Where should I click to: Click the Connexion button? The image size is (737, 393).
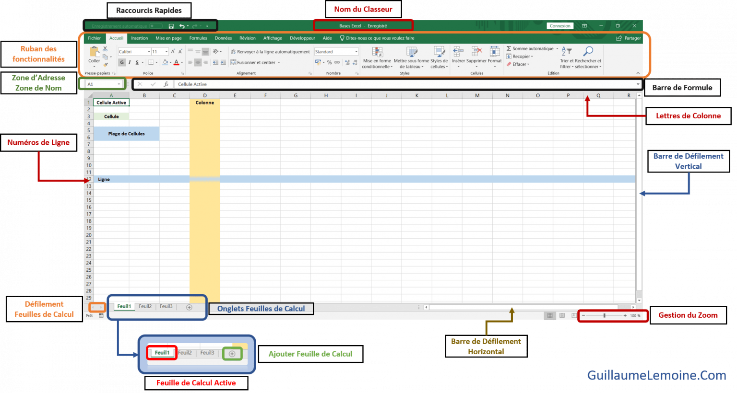[559, 26]
